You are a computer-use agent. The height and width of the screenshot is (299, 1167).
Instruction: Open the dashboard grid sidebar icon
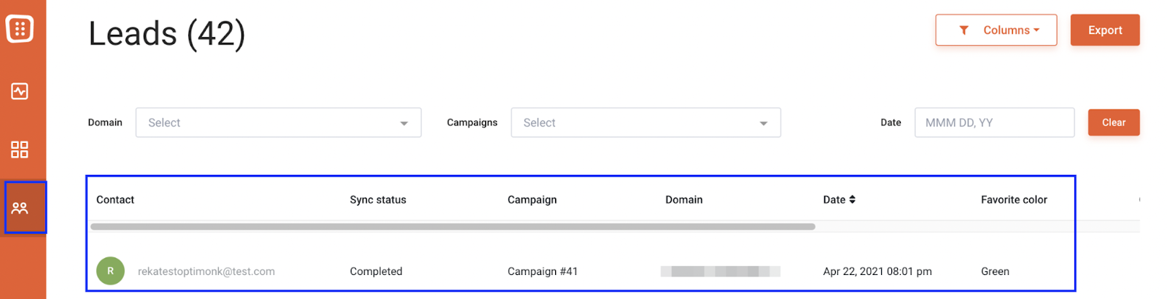[20, 149]
